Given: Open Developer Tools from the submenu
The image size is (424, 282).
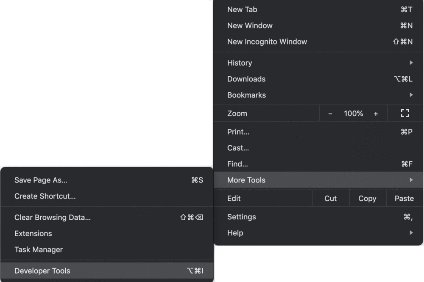Looking at the screenshot, I should tap(107, 271).
